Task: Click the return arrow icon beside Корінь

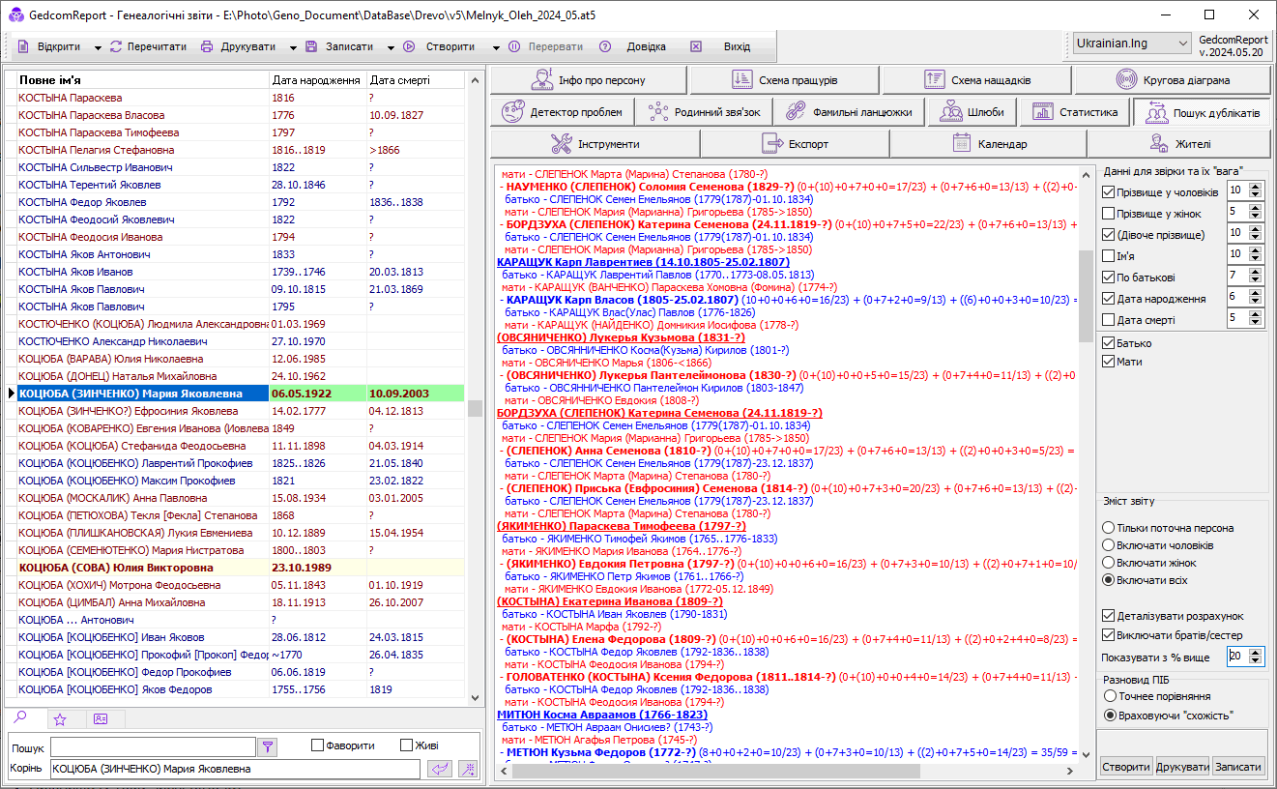Action: click(440, 769)
